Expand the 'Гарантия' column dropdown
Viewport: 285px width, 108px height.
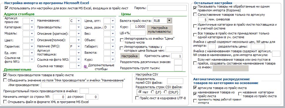[x=32, y=46]
